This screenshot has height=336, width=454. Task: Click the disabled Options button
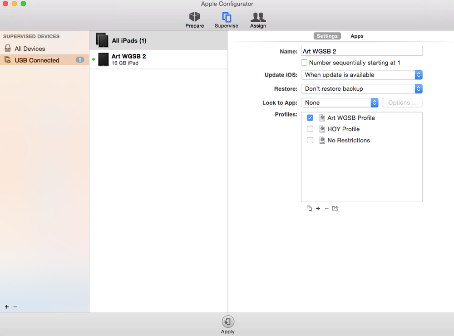coord(402,102)
